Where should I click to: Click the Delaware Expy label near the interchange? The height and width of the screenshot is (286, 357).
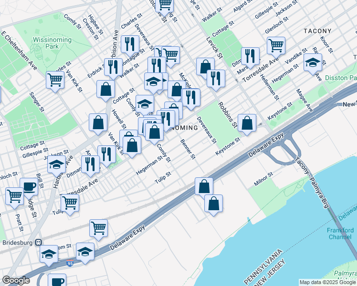pos(266,145)
